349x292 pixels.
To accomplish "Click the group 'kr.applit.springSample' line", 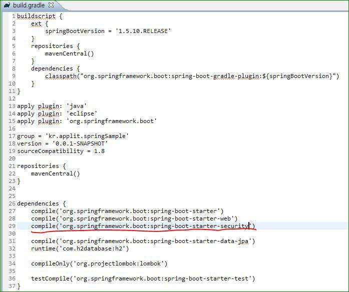I will click(73, 136).
